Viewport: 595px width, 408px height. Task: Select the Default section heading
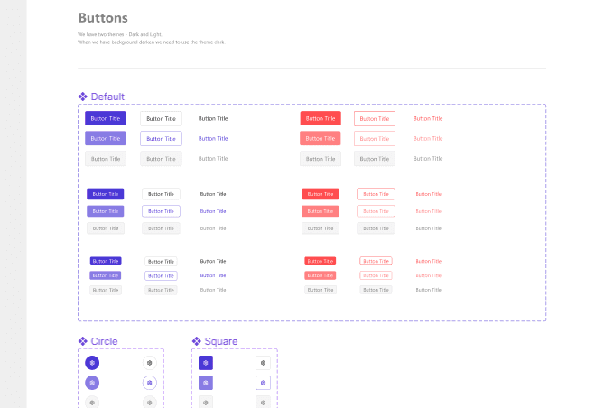click(107, 97)
